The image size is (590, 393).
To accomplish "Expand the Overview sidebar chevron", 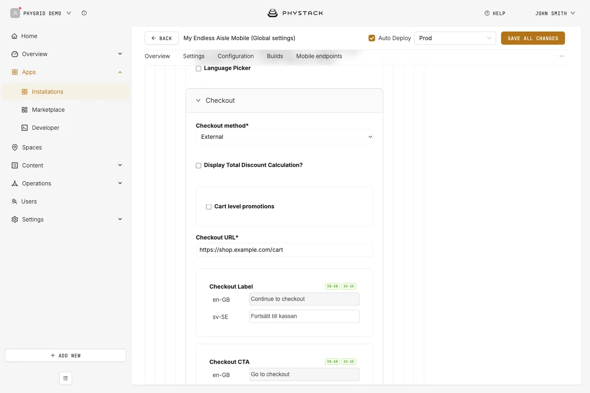I will 120,54.
